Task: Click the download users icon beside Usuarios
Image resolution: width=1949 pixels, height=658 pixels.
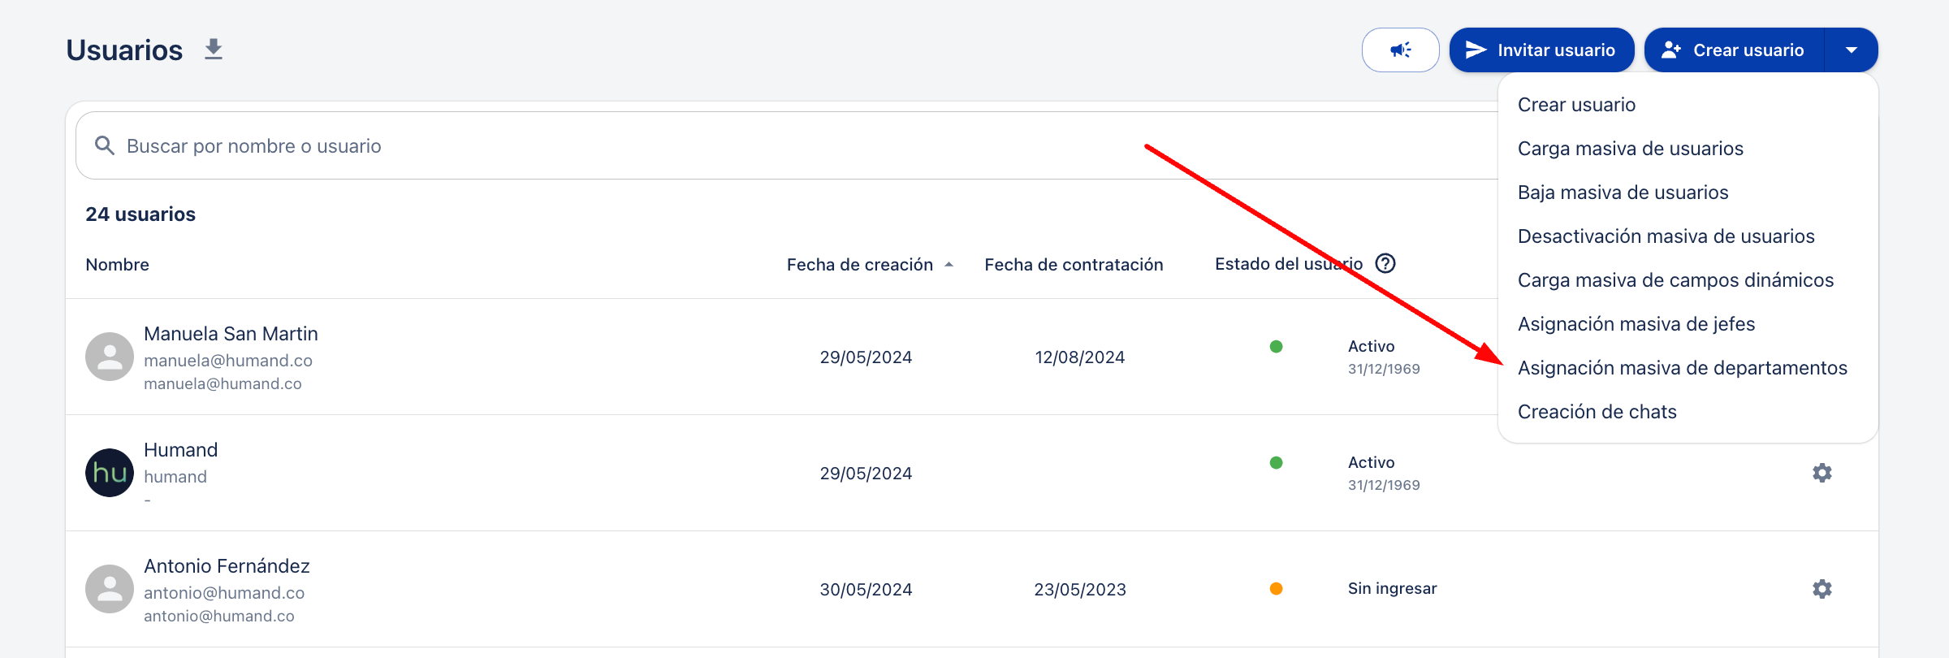Action: click(214, 50)
